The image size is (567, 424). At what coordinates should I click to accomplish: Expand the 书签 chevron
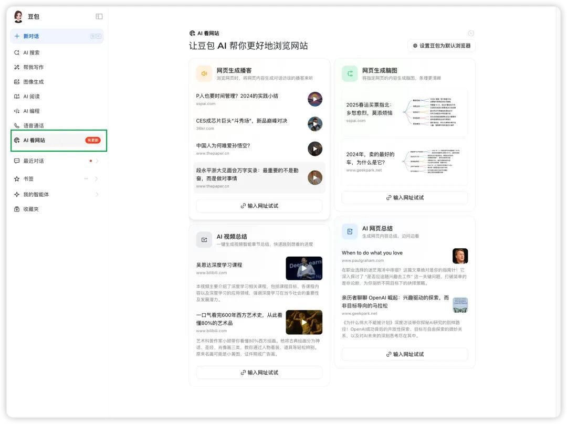tap(97, 178)
